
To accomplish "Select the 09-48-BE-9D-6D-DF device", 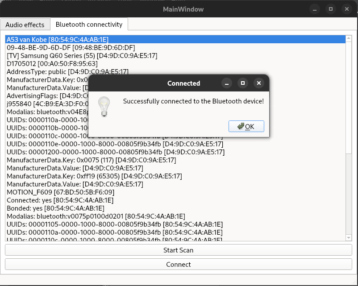I will click(71, 48).
